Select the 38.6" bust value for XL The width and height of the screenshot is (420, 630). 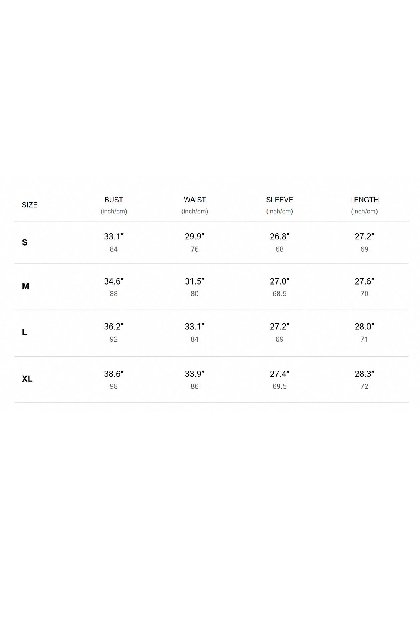[x=114, y=374]
